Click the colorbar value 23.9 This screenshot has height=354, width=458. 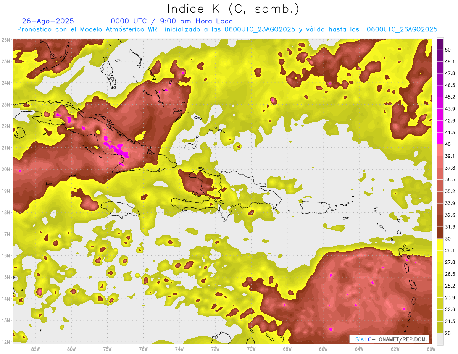point(450,298)
